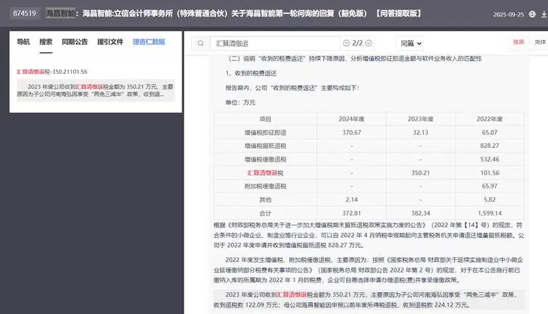Viewport: 548px width, 314px height.
Task: Select the 搜索 tab
Action: (46, 42)
